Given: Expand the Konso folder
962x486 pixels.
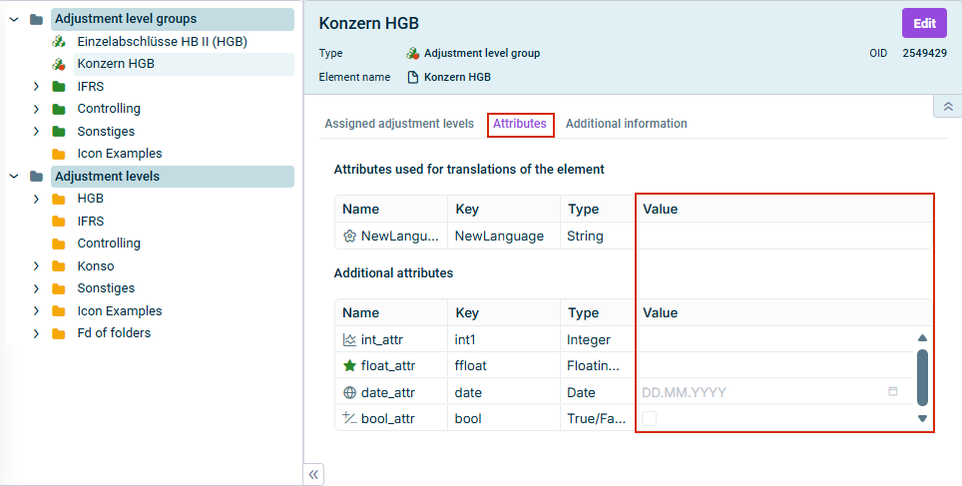Looking at the screenshot, I should (x=36, y=266).
